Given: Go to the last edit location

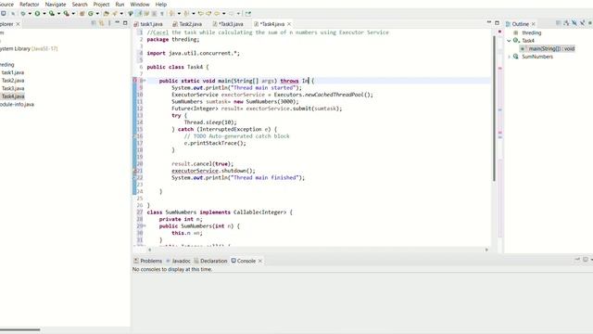Looking at the screenshot, I should pos(200,13).
